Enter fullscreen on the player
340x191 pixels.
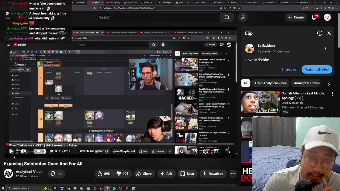(x=228, y=151)
